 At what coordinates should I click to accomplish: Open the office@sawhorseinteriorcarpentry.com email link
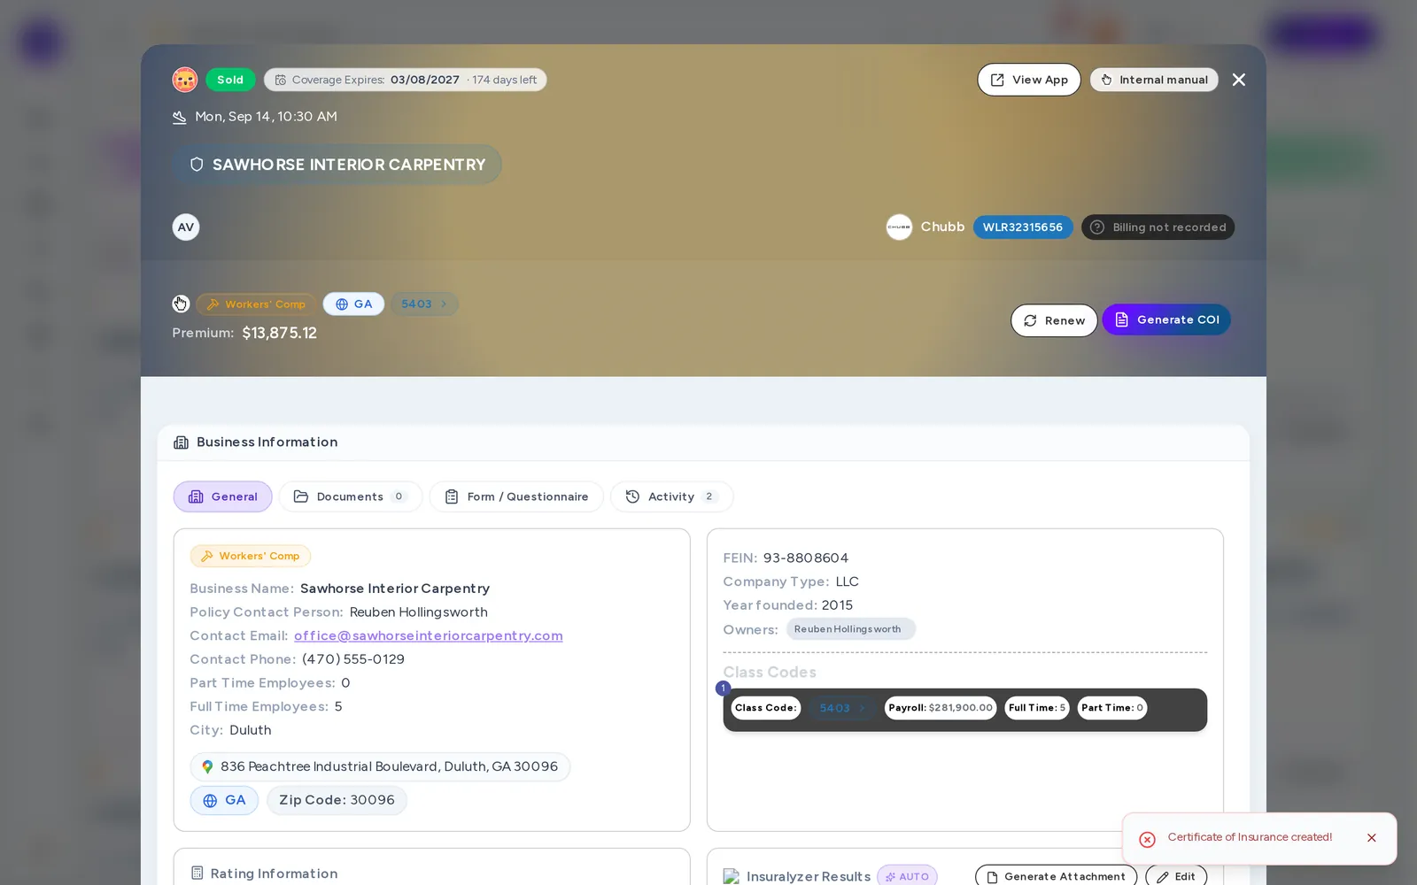(429, 635)
